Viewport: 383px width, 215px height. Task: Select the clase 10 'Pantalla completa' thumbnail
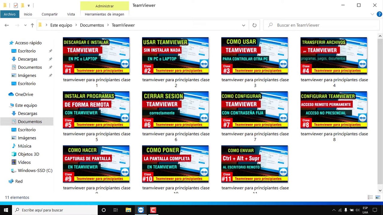175,164
